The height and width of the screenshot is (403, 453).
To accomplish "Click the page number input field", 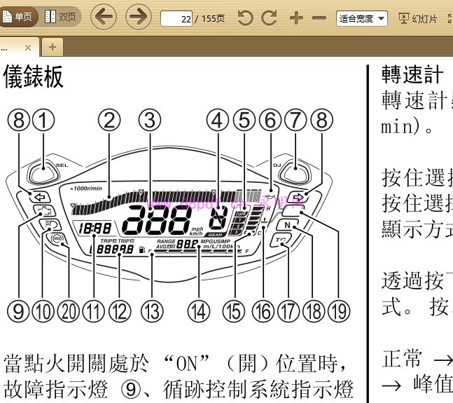I will click(176, 18).
